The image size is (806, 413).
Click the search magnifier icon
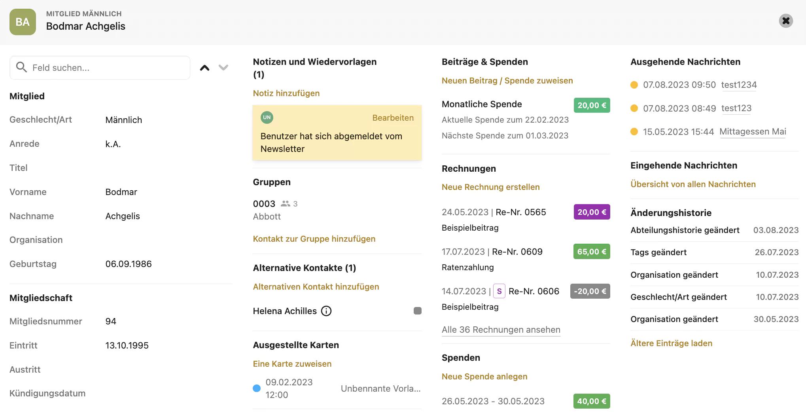[x=21, y=67]
